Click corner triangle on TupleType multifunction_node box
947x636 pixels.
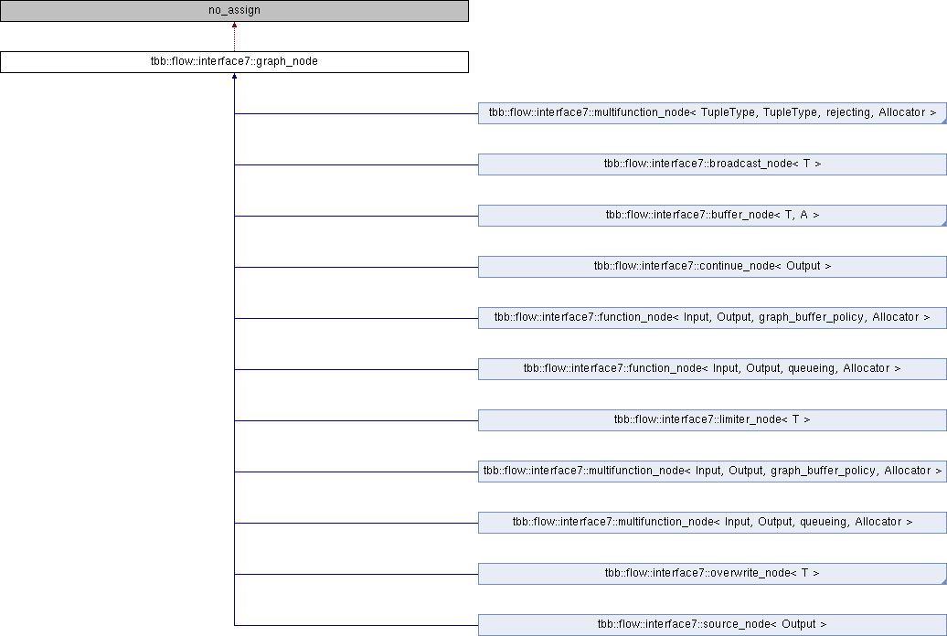(942, 121)
